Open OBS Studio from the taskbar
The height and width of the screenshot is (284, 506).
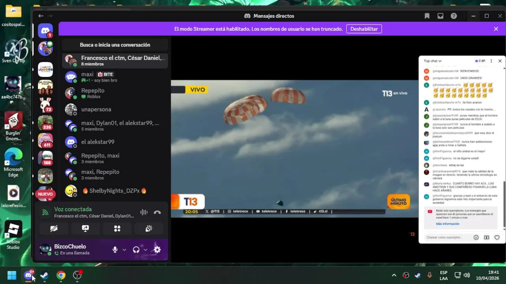click(77, 275)
